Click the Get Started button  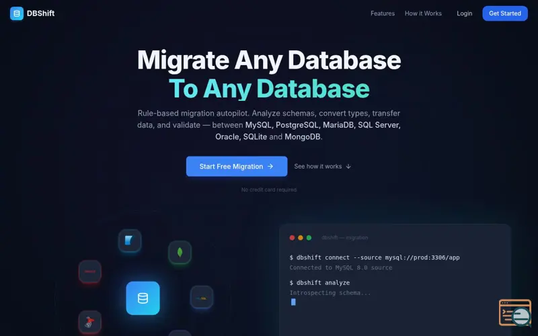tap(505, 13)
